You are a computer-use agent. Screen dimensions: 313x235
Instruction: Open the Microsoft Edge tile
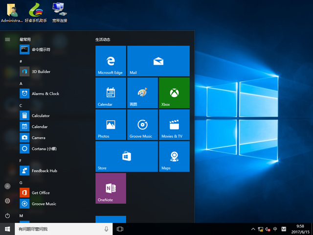tap(111, 61)
